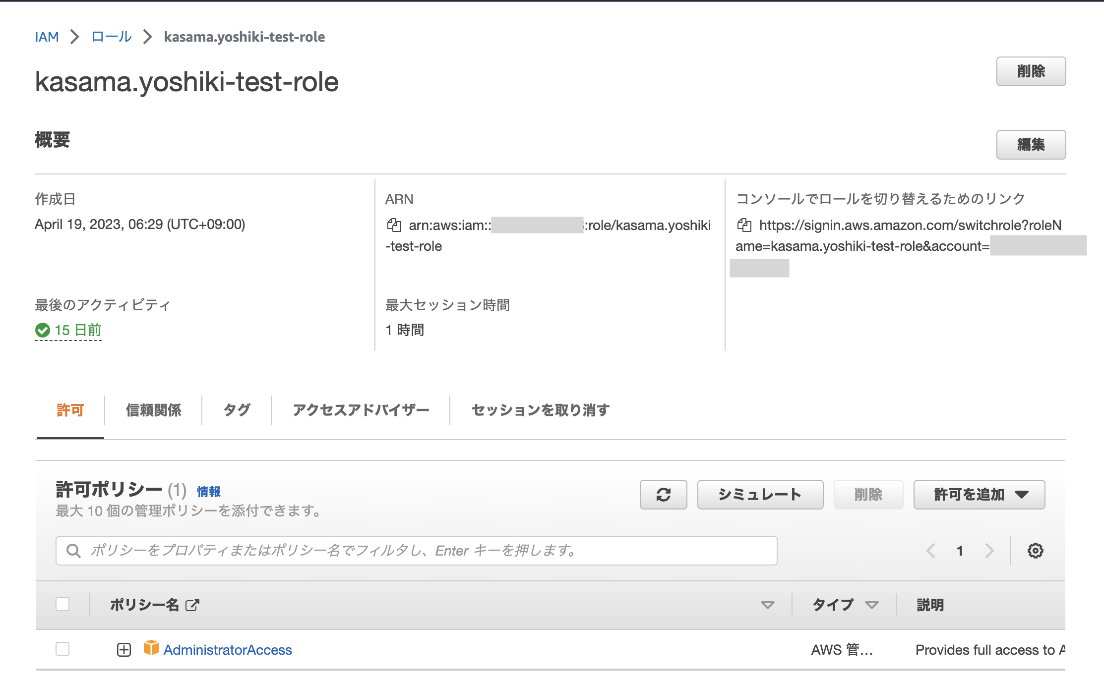This screenshot has height=680, width=1104.
Task: Go to previous page of policies
Action: click(931, 551)
